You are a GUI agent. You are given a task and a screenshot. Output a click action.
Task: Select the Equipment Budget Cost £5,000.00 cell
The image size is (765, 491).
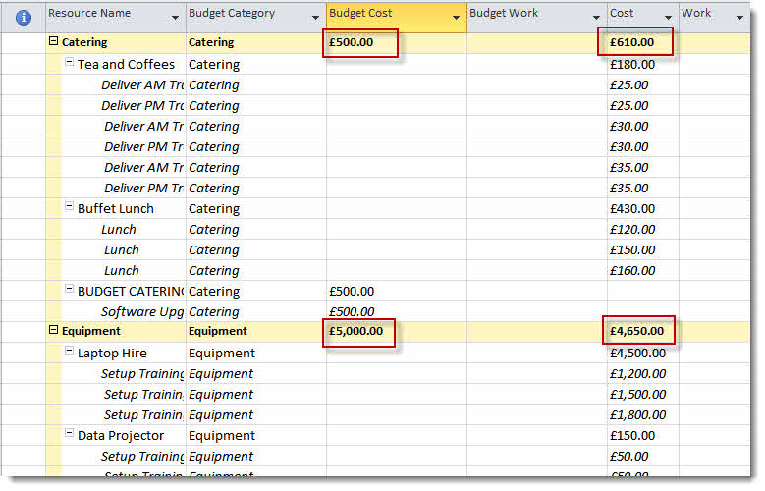[360, 332]
